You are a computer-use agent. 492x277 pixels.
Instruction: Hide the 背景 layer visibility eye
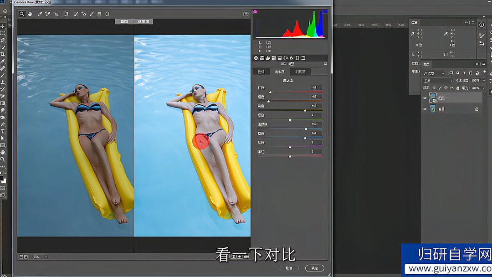425,109
